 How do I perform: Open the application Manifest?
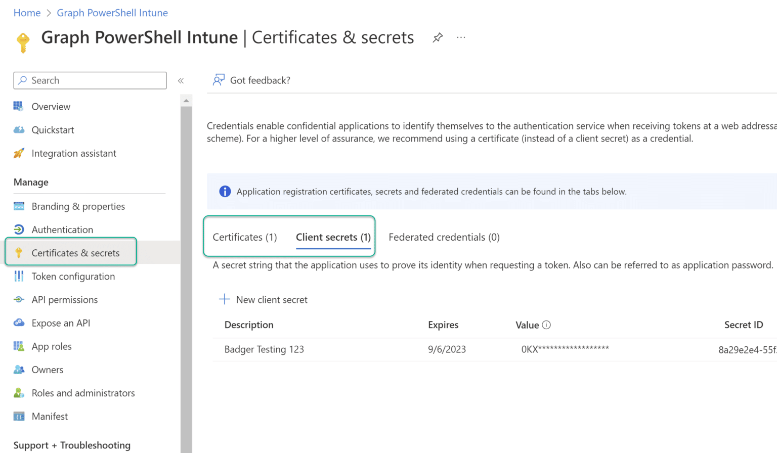pos(49,416)
